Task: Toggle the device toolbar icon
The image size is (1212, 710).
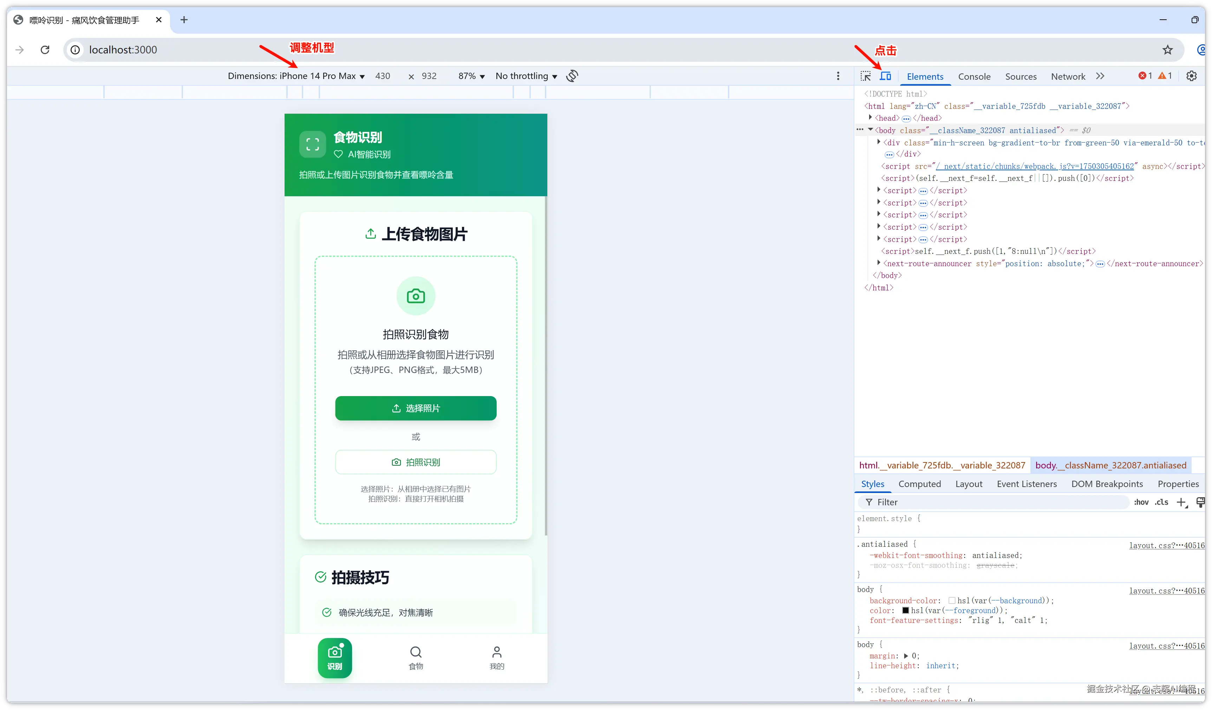Action: click(x=885, y=76)
